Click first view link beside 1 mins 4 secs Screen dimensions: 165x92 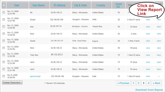coord(148,41)
